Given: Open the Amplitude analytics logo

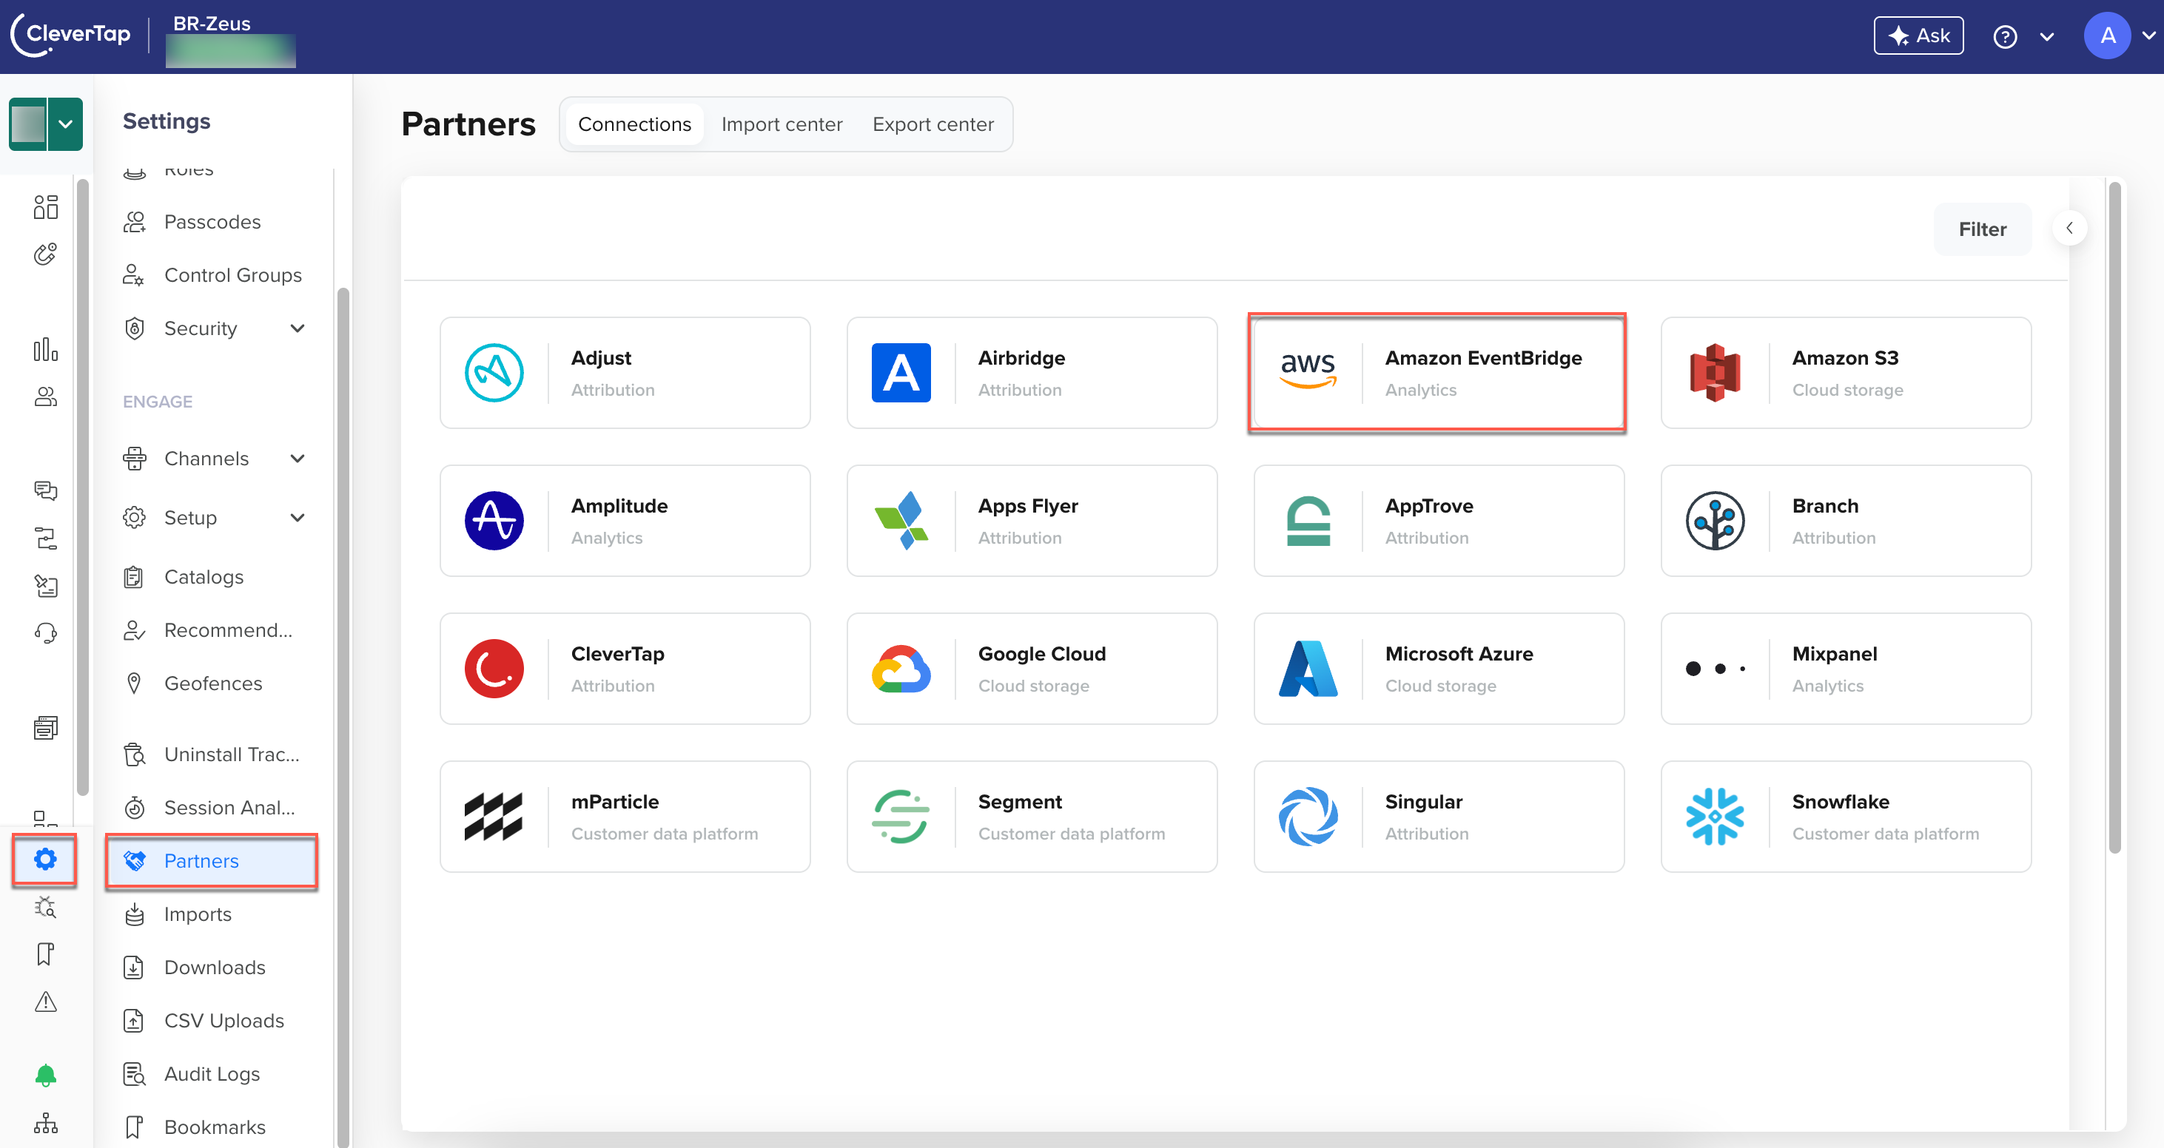Looking at the screenshot, I should point(494,521).
